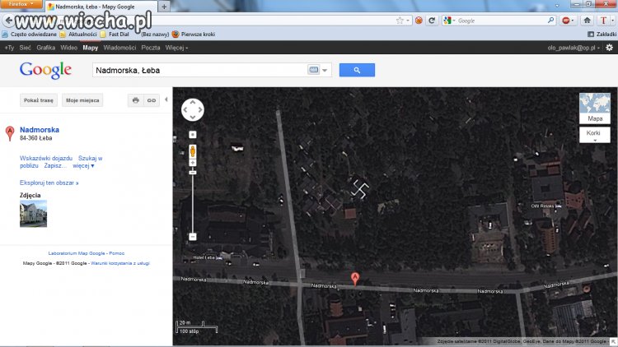Select the Street View pegman icon
The height and width of the screenshot is (347, 618).
pyautogui.click(x=192, y=151)
